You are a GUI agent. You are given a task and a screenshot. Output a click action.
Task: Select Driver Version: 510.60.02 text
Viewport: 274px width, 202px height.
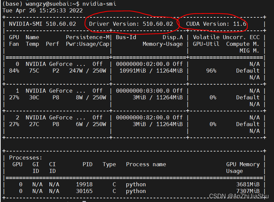tap(131, 24)
